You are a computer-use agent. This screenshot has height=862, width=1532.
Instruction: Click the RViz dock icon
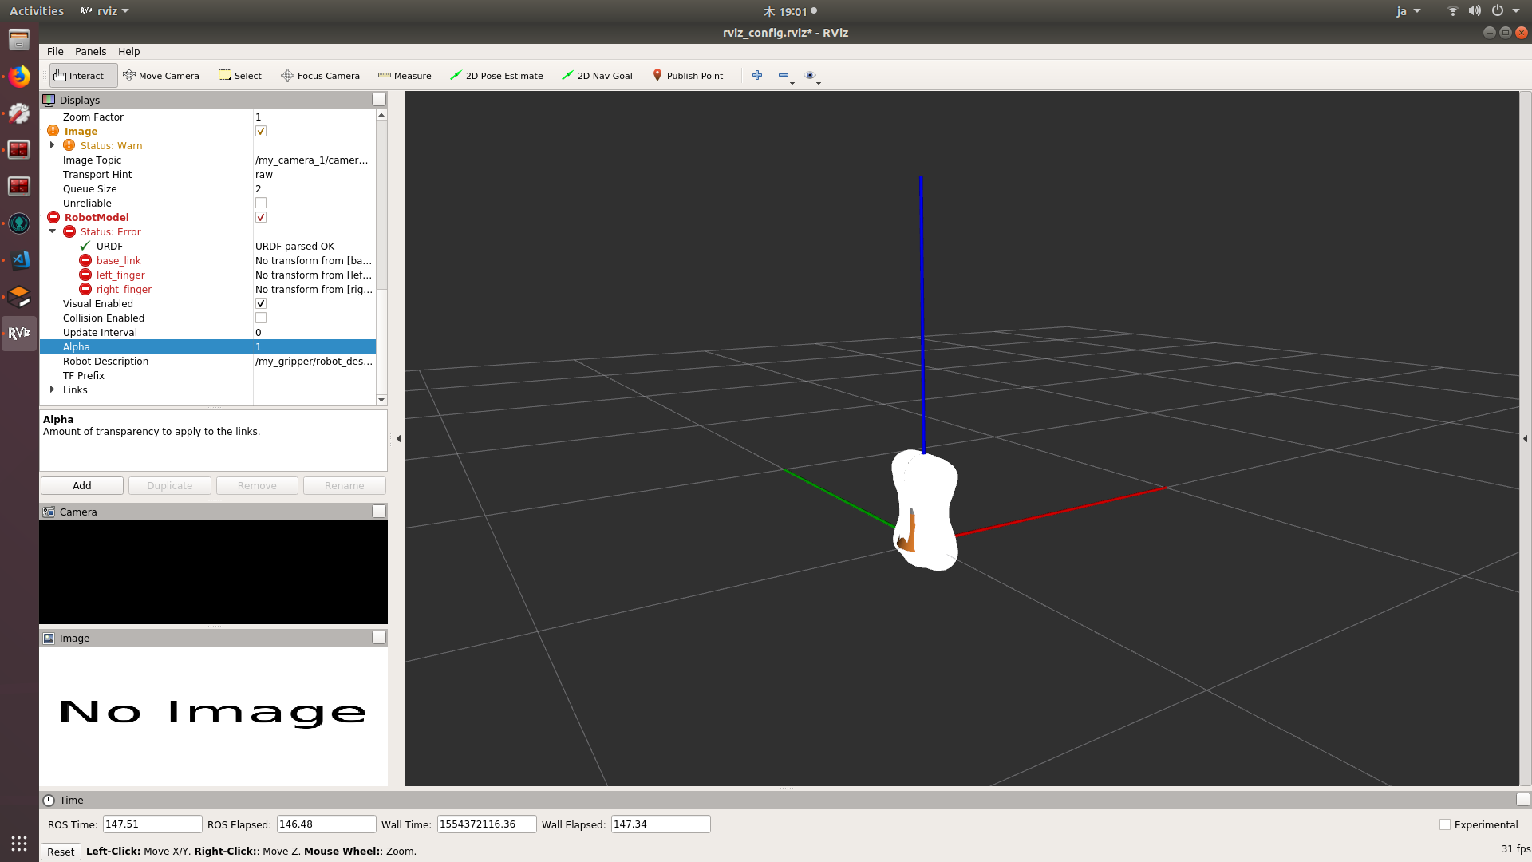pos(19,334)
